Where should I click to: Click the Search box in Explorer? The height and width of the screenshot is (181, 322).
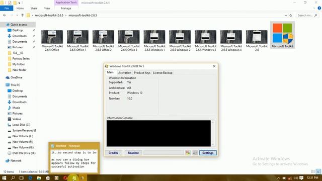(307, 15)
